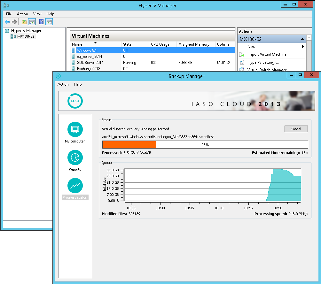Click Import Virtual Machine... action

[x=268, y=54]
